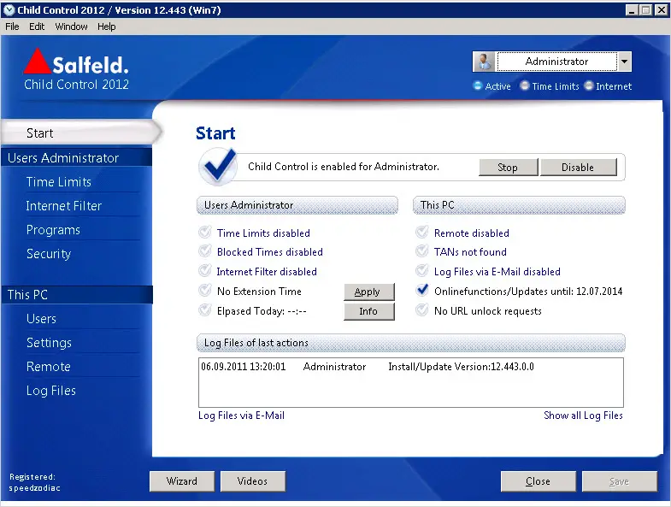Open the Help menu
The image size is (671, 507).
click(107, 27)
